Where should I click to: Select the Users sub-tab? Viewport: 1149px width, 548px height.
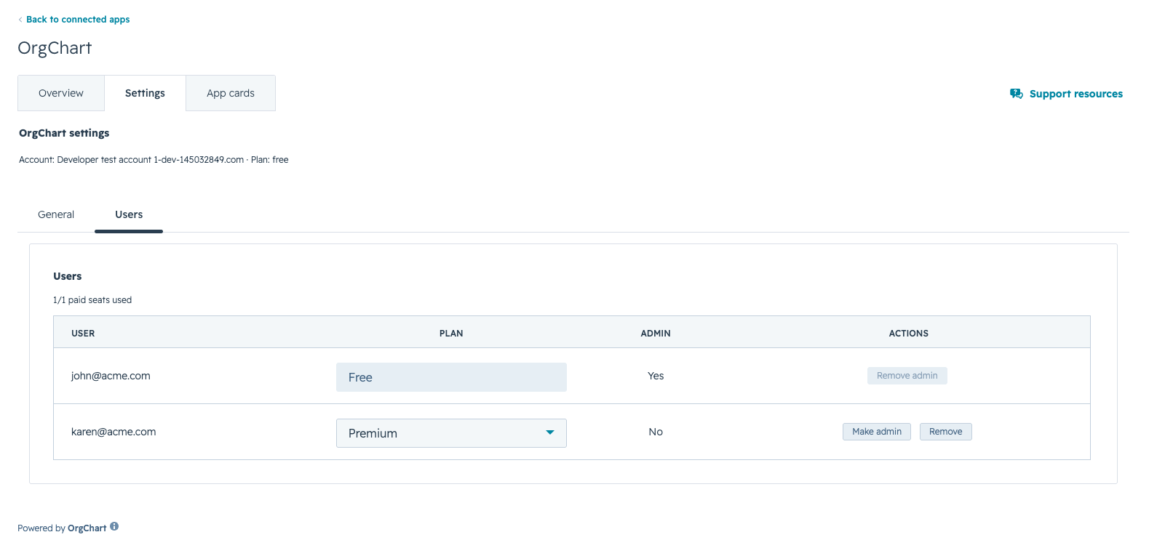pos(129,214)
